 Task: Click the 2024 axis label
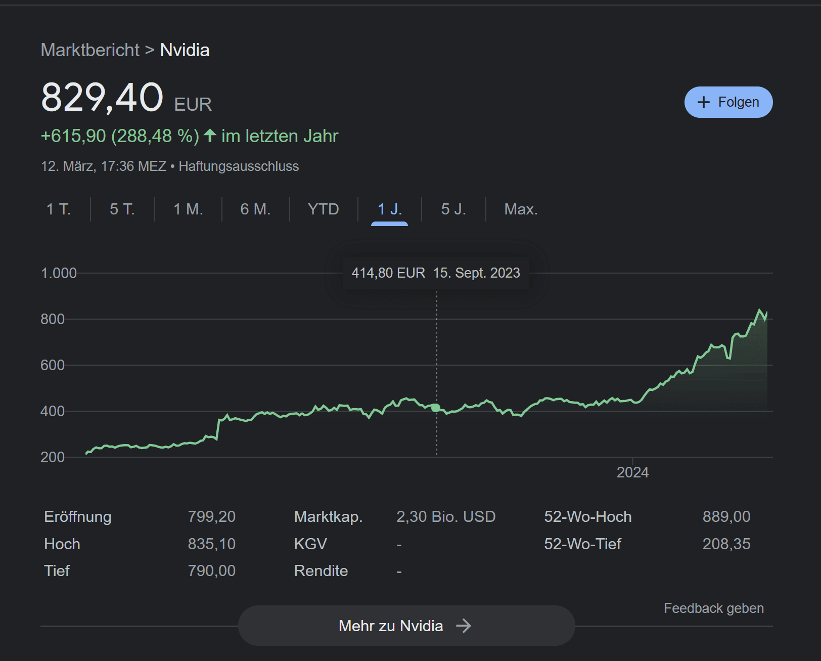point(632,472)
